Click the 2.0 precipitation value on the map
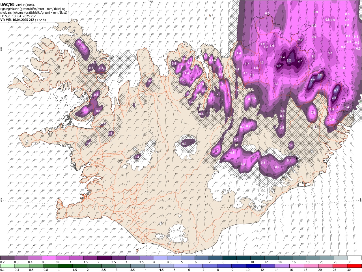 [300, 40]
